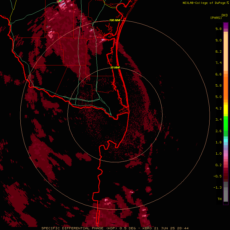Click the 9.0 value on the color scale
This screenshot has height=230, width=230.
pos(218,40)
